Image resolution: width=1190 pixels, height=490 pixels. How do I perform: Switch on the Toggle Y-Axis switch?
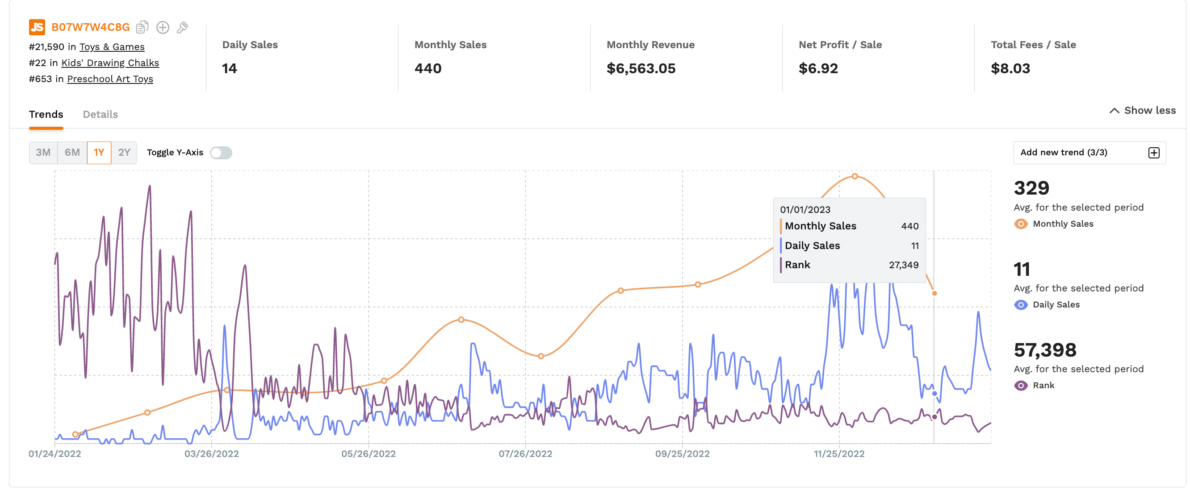[x=221, y=153]
